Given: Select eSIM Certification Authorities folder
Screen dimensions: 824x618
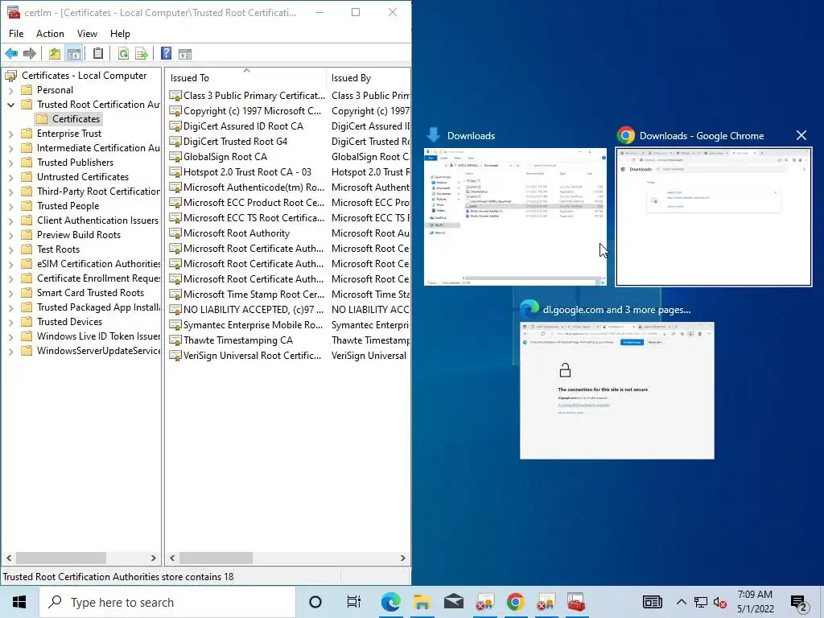Looking at the screenshot, I should coord(98,264).
